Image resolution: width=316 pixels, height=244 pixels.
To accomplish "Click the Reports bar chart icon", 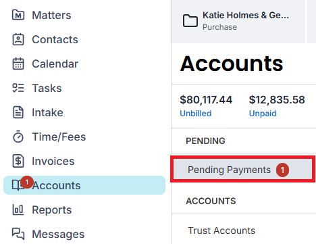I will pyautogui.click(x=18, y=210).
